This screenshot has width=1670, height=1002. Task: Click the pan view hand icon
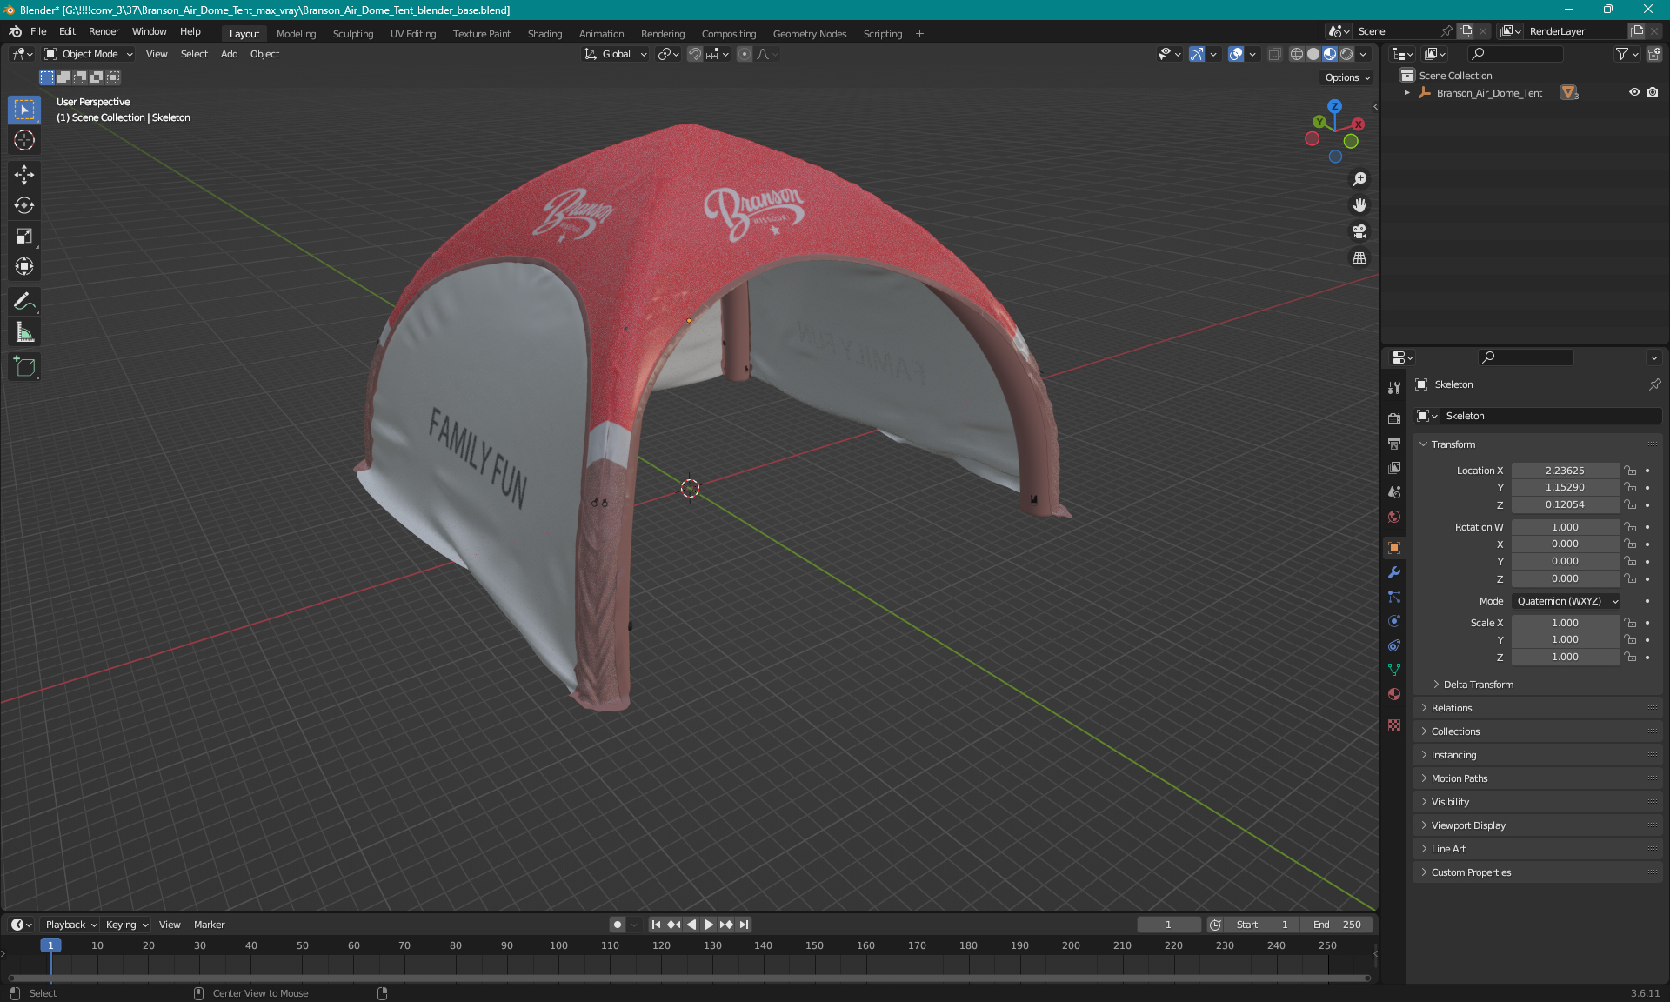1359,205
